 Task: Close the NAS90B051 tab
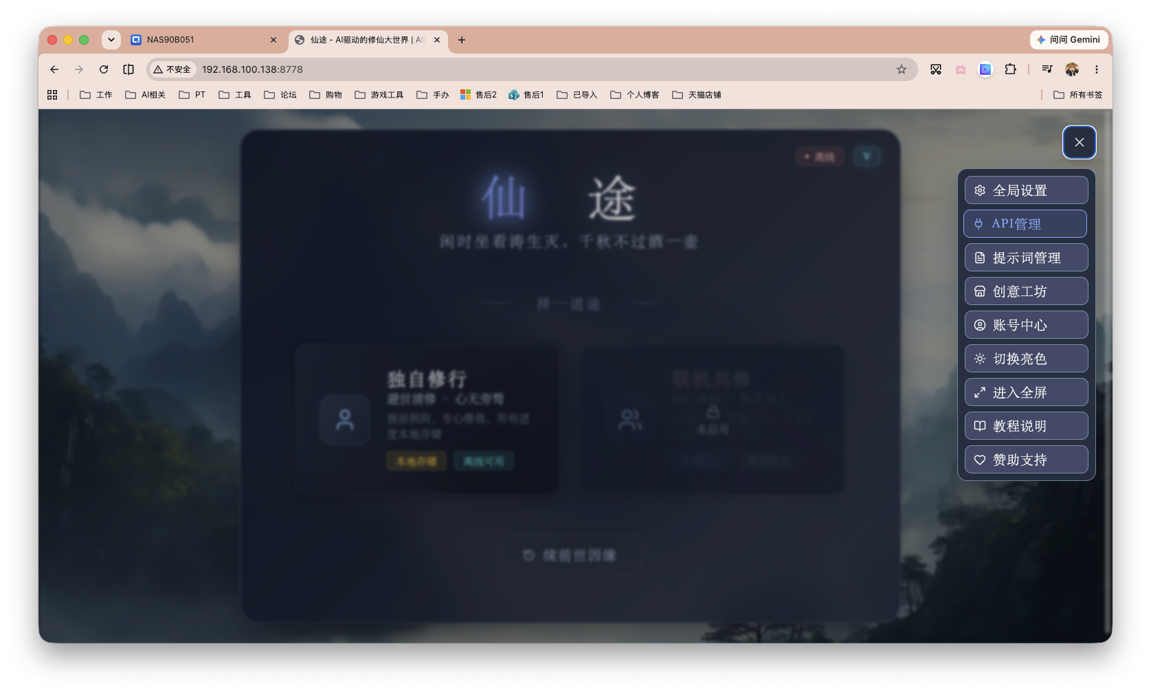click(273, 40)
